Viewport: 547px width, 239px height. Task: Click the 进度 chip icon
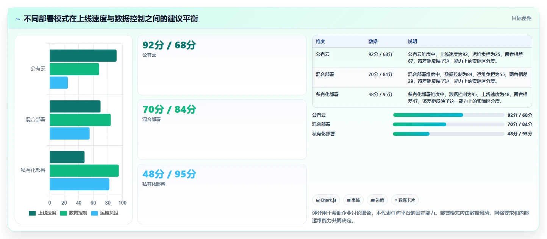coord(372,200)
